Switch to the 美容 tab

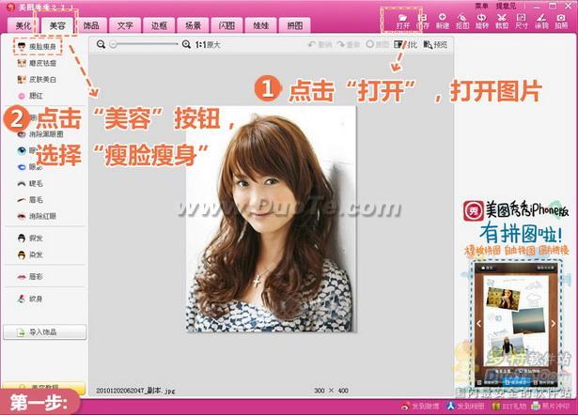coord(57,25)
